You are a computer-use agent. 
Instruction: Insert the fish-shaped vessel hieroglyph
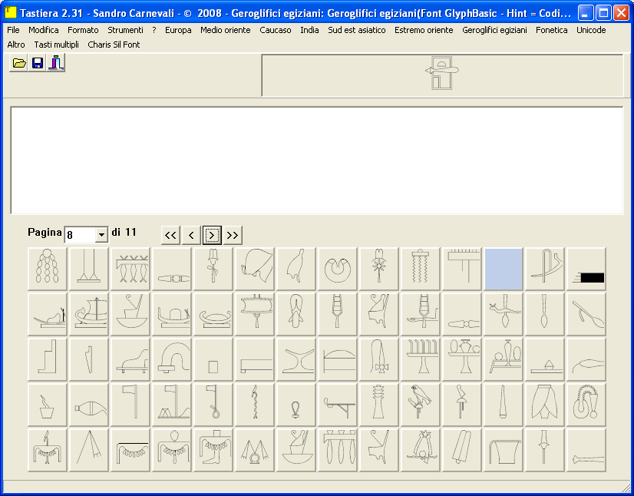click(x=89, y=405)
